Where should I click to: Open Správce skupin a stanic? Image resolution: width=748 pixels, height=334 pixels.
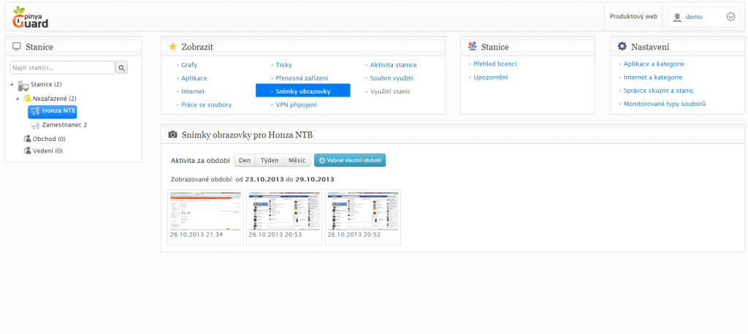tap(658, 90)
